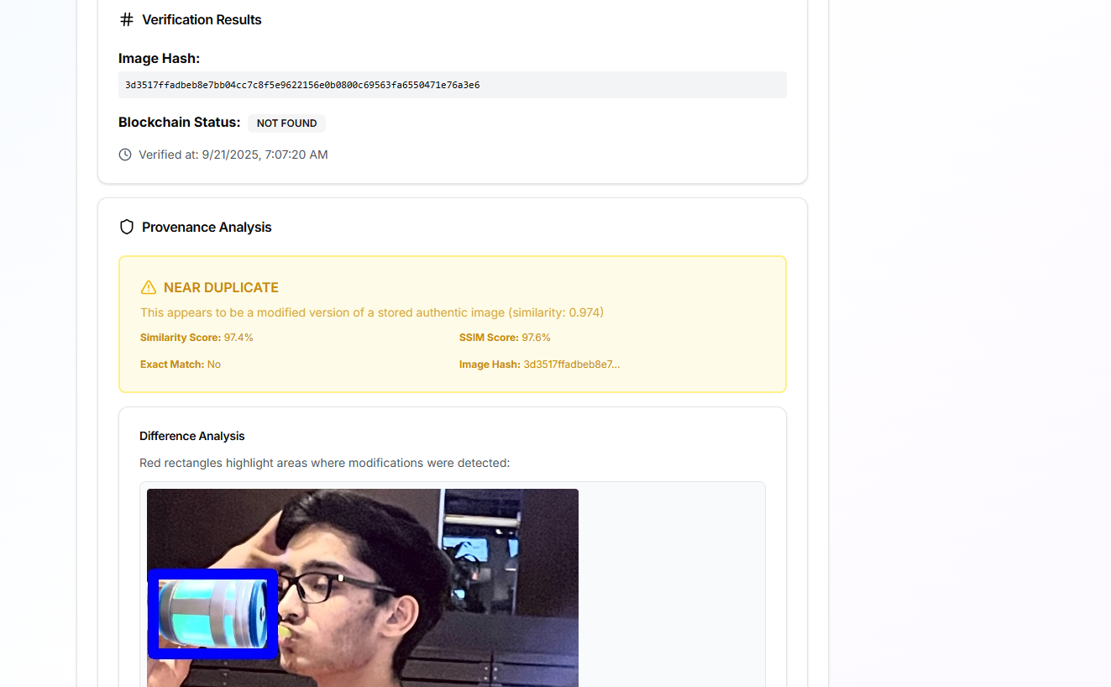Click the NEAR DUPLICATE heading text
This screenshot has height=687, width=1111.
point(221,287)
